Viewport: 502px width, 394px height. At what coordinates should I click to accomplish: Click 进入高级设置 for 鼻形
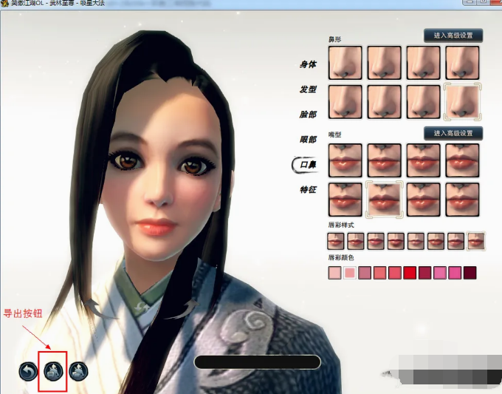click(x=453, y=35)
